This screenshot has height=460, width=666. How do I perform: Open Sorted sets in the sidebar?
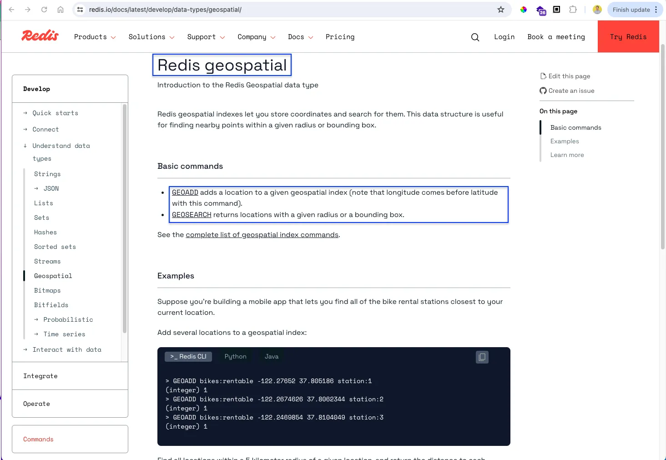click(x=55, y=247)
